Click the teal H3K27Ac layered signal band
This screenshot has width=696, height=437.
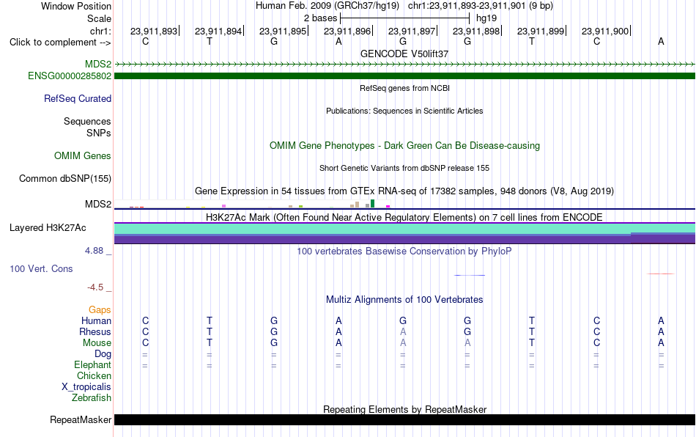click(x=404, y=228)
